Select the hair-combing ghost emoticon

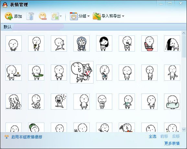coord(172,44)
